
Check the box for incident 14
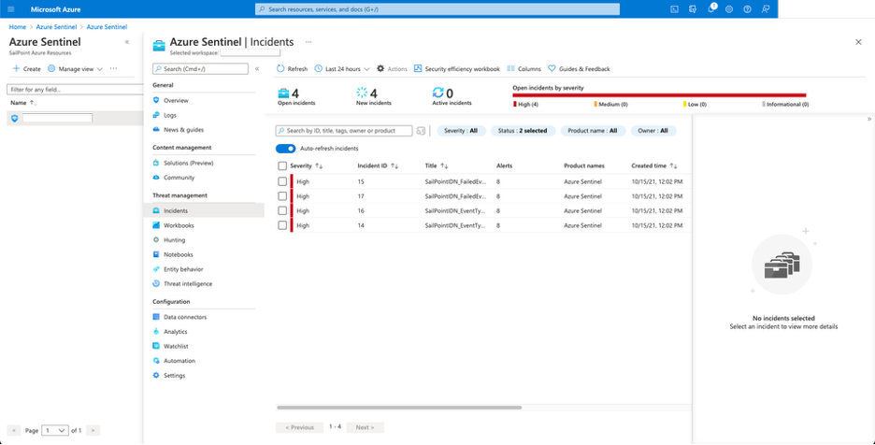click(x=282, y=225)
